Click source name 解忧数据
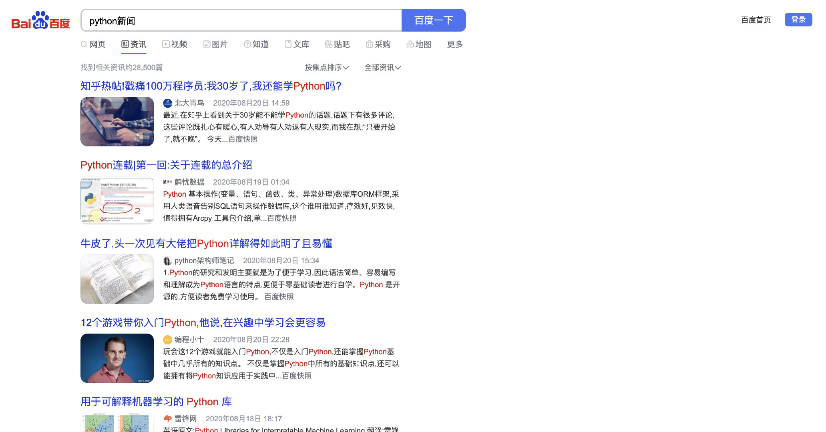Image resolution: width=826 pixels, height=432 pixels. click(x=189, y=182)
